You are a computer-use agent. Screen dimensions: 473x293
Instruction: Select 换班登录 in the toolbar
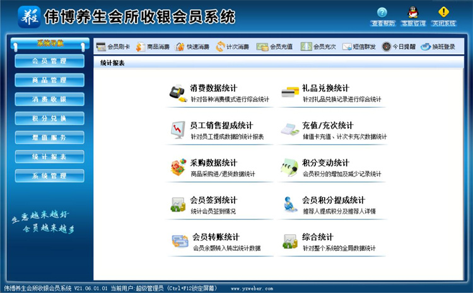[x=439, y=47]
